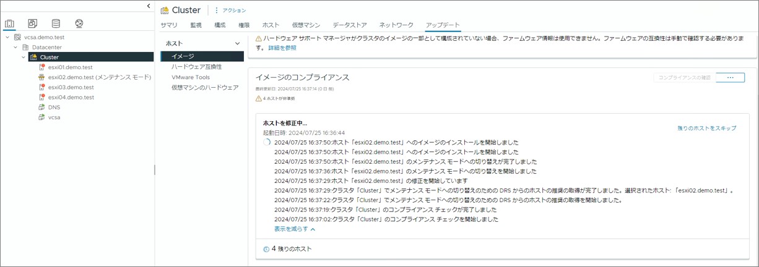The height and width of the screenshot is (267, 759).
Task: Collapse the vcsa.demo.test tree node
Action: (7, 37)
